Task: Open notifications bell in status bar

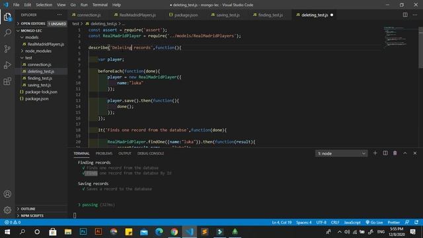Action: (416, 222)
